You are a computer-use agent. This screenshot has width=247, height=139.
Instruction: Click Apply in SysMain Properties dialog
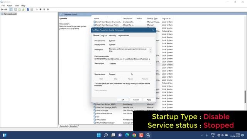click(x=149, y=100)
